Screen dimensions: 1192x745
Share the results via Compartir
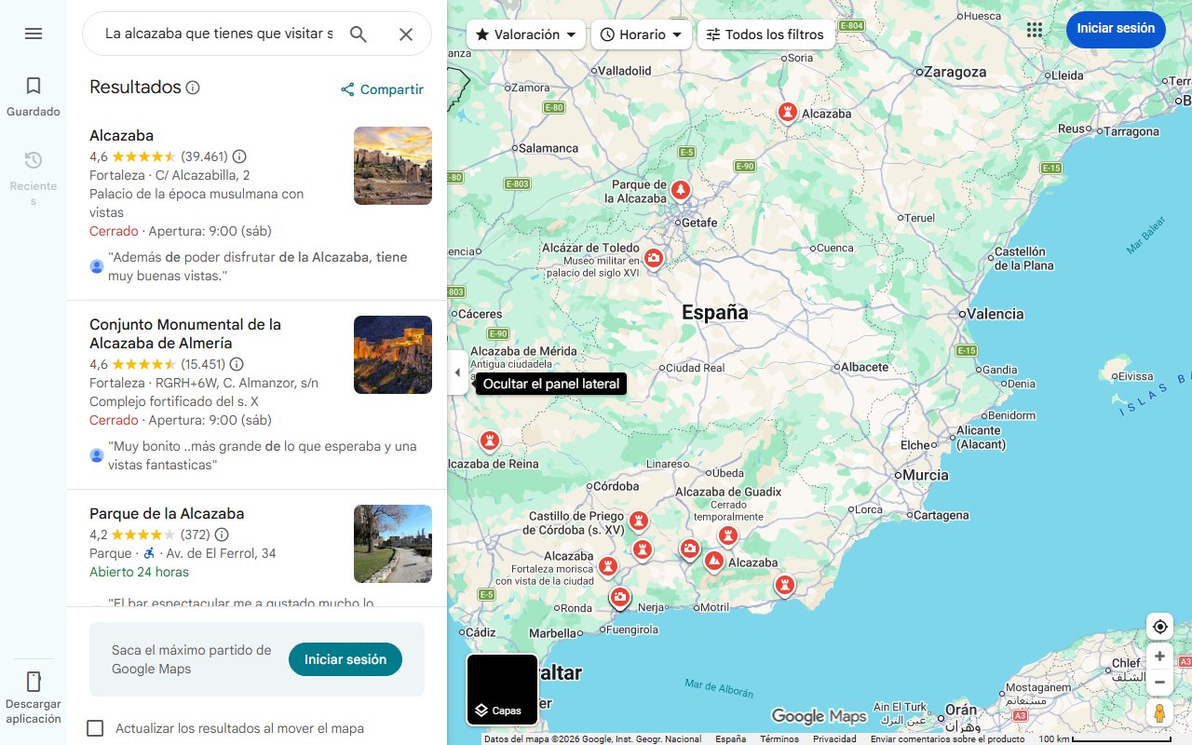pos(382,88)
